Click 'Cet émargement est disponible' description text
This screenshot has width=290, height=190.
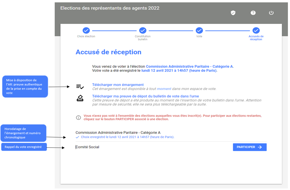click(x=154, y=89)
